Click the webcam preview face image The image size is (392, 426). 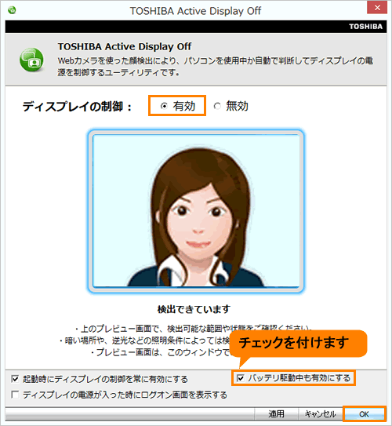click(x=196, y=211)
